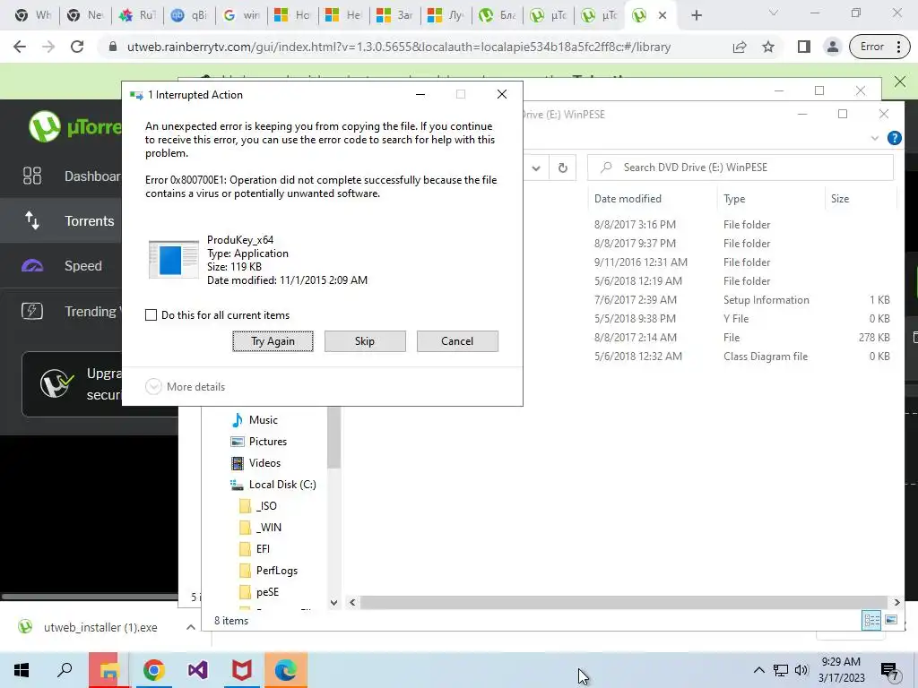Select the Music folder in navigation pane
Viewport: 918px width, 688px height.
(255, 420)
